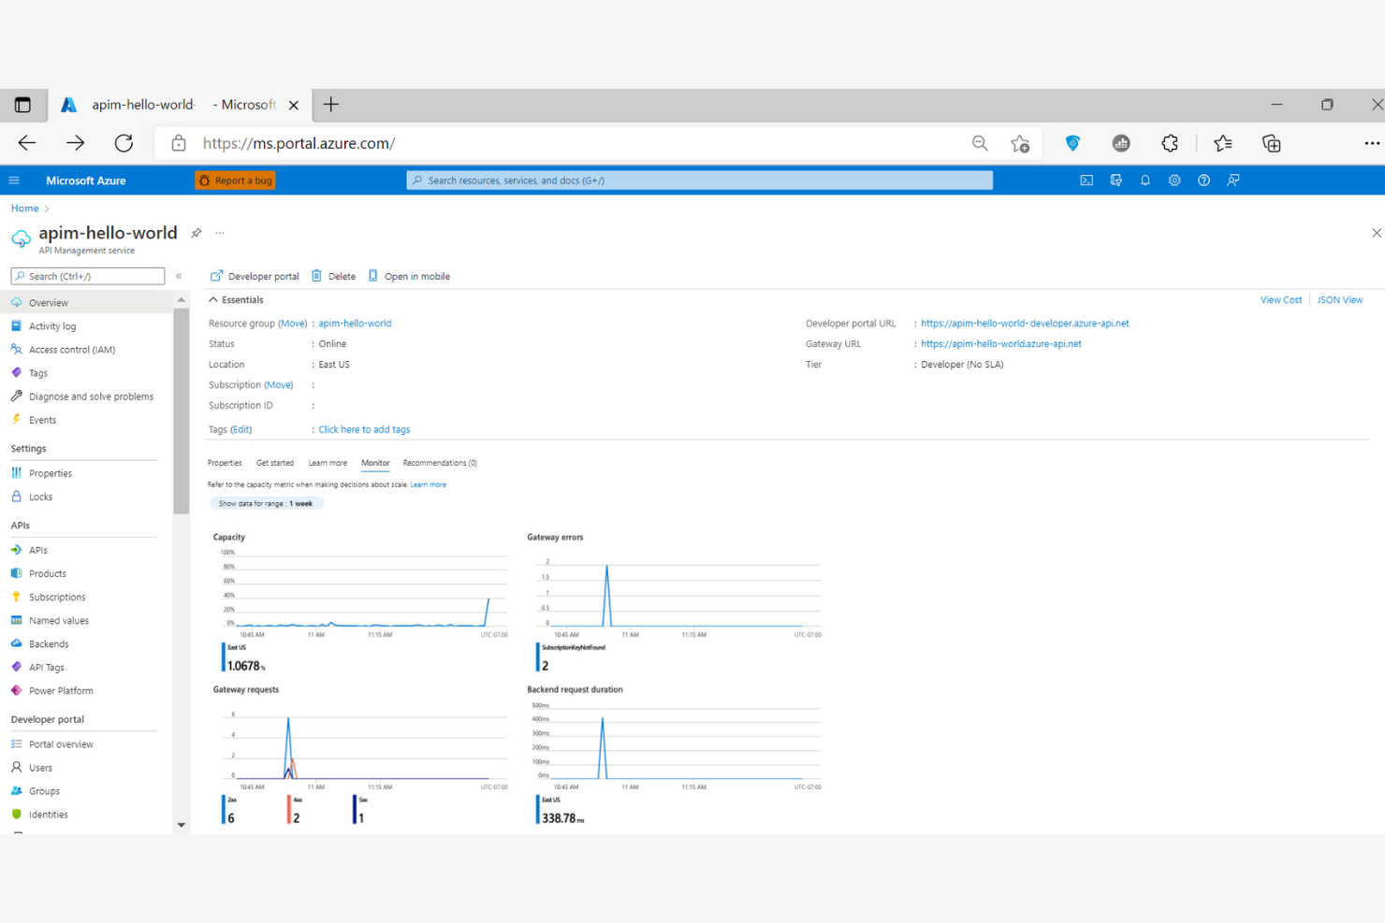Open the Directories and subscriptions filter icon
The image size is (1385, 923).
1115,180
